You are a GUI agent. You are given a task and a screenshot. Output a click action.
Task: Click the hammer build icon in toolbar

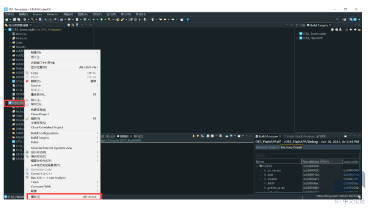[x=32, y=20]
